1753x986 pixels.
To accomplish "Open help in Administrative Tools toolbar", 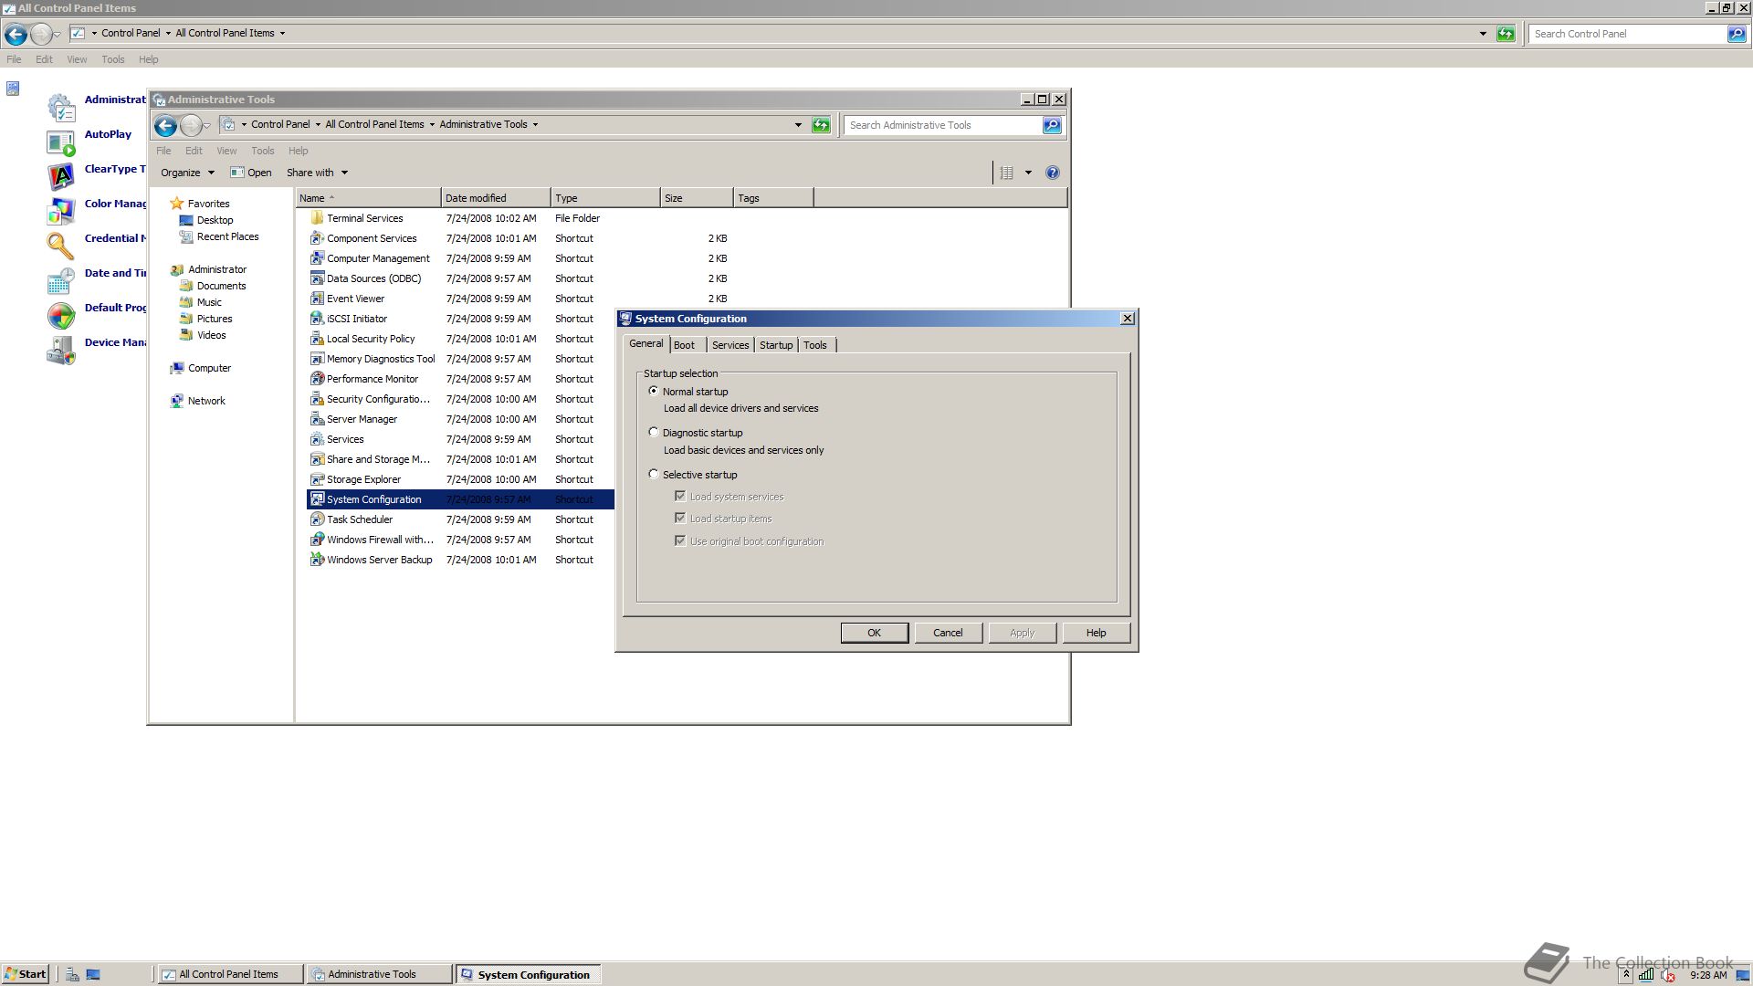I will tap(1052, 173).
